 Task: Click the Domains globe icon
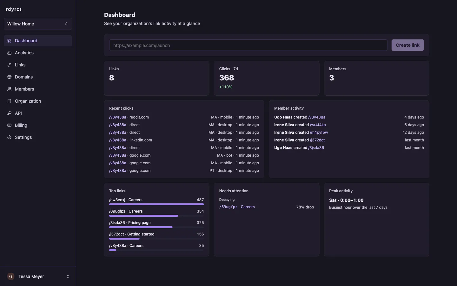pos(9,77)
